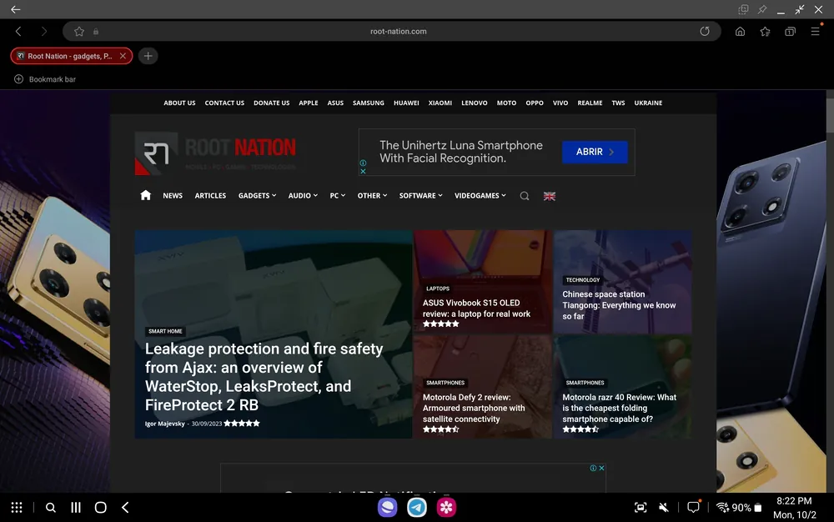
Task: Browse the XIAOMI category
Action: (440, 103)
